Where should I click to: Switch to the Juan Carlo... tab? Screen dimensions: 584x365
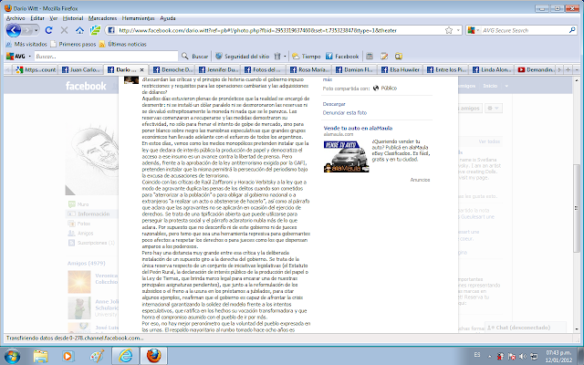pos(81,69)
